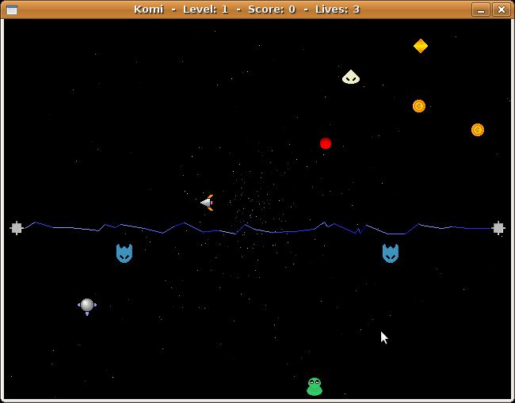Click the right blue cat-mask enemy
The width and height of the screenshot is (515, 403).
click(x=390, y=253)
